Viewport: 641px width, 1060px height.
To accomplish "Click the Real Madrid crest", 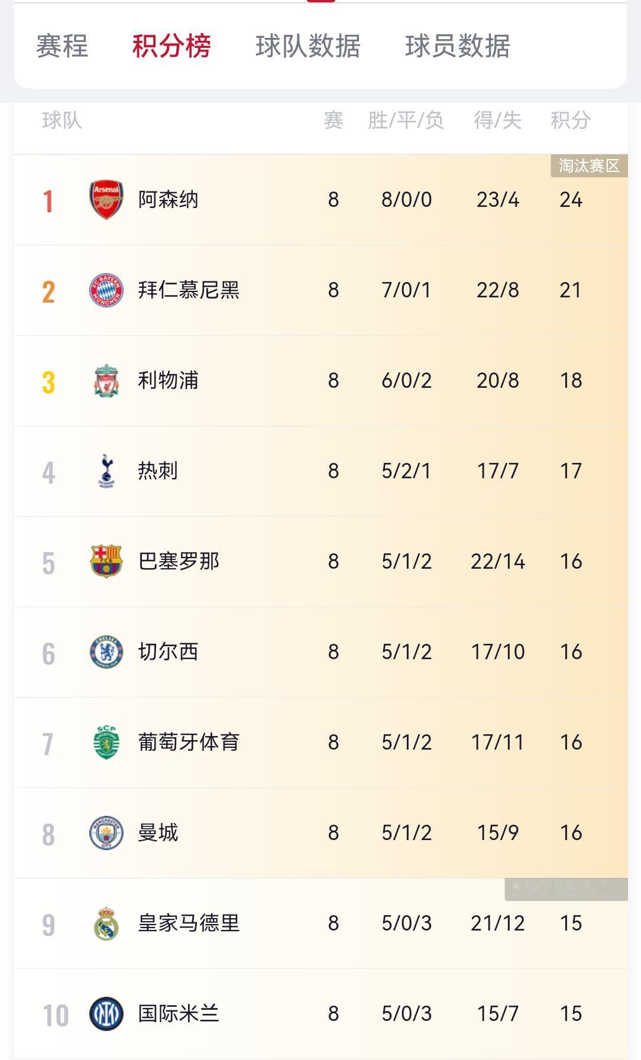I will [106, 923].
